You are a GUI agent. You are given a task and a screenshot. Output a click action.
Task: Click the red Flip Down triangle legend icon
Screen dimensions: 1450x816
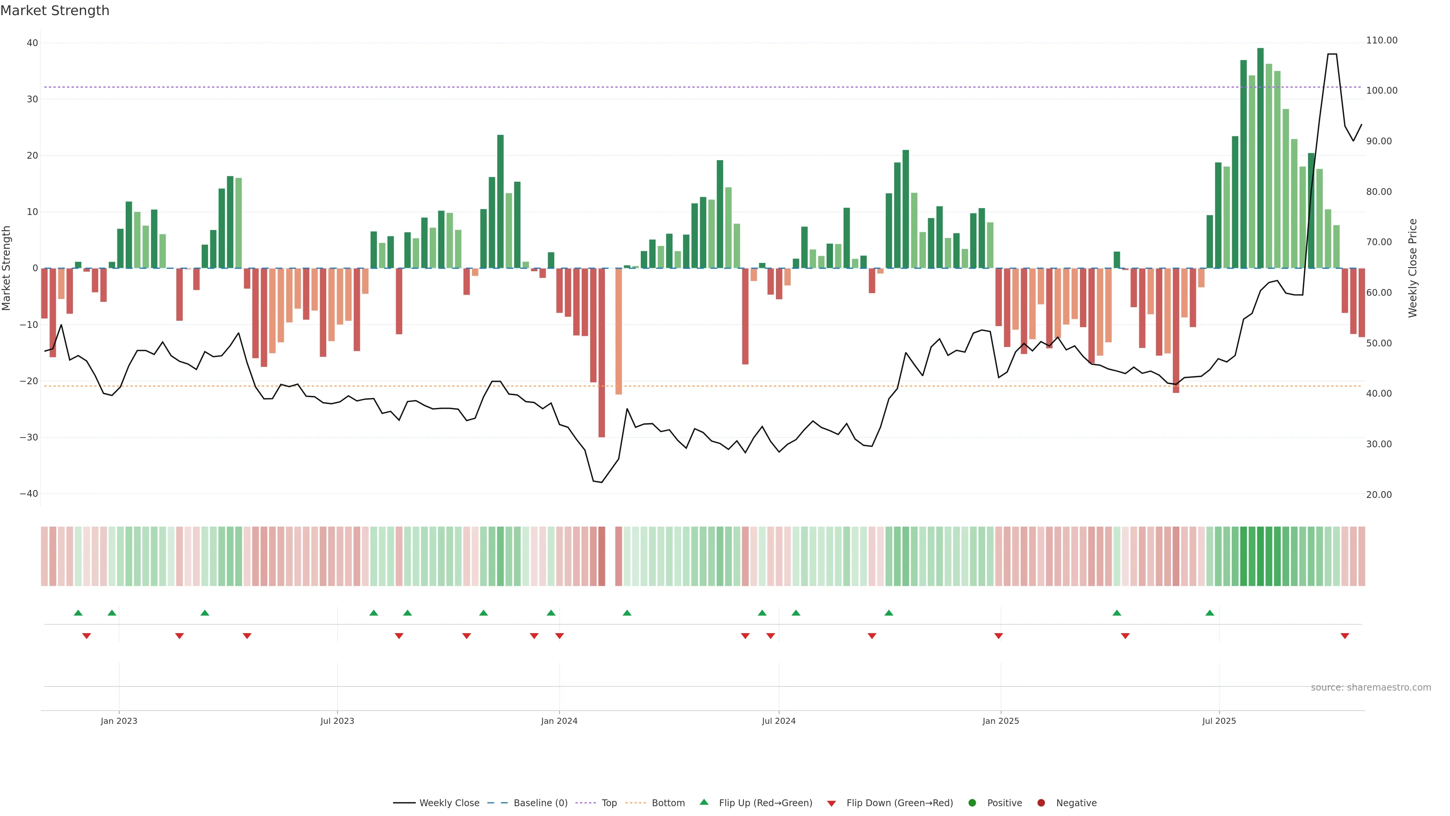(x=831, y=804)
